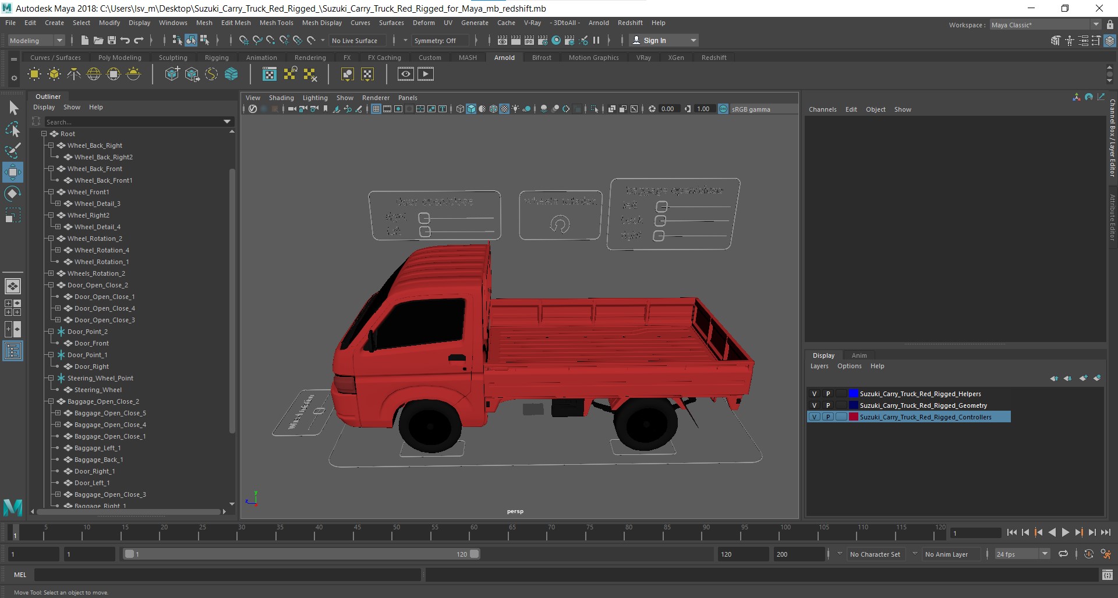Play the animation forwards
The height and width of the screenshot is (598, 1118).
[x=1065, y=532]
